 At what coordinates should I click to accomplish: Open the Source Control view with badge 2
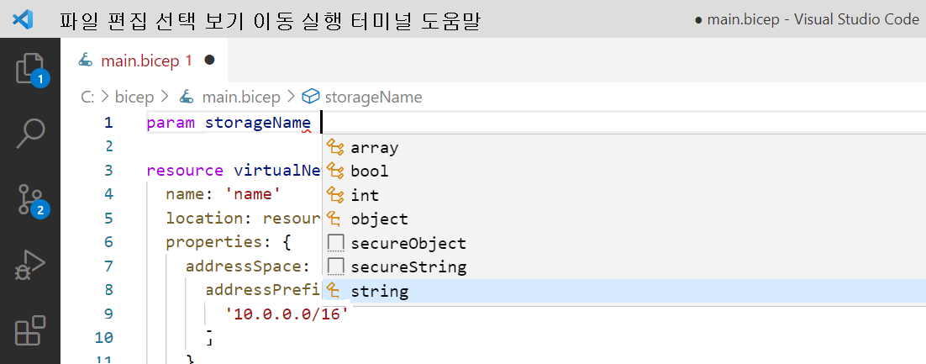30,199
